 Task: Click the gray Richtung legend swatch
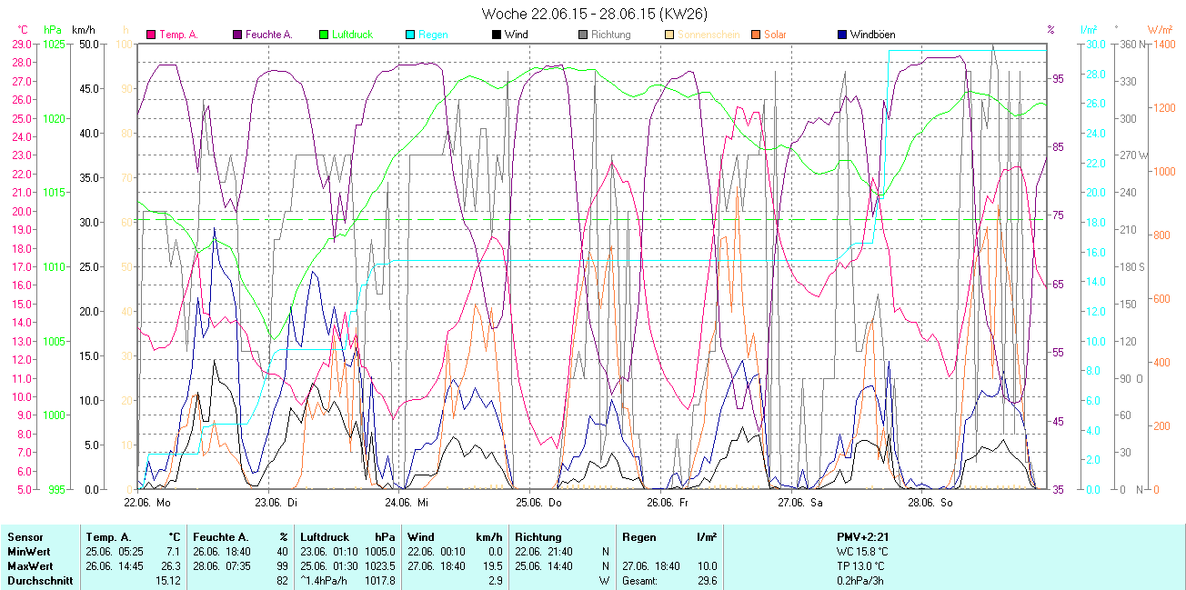(582, 35)
